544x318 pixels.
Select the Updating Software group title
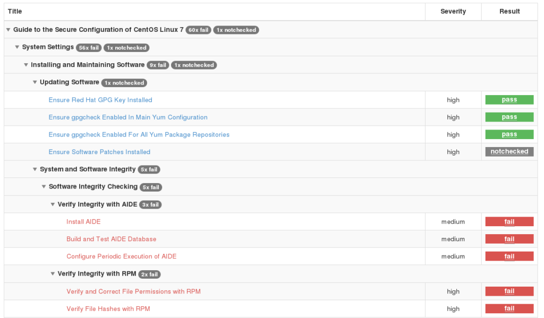[x=70, y=82]
